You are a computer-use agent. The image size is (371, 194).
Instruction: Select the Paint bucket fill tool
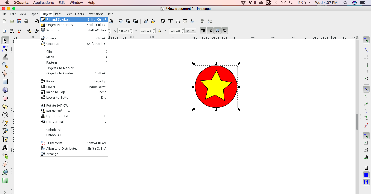click(x=5, y=172)
